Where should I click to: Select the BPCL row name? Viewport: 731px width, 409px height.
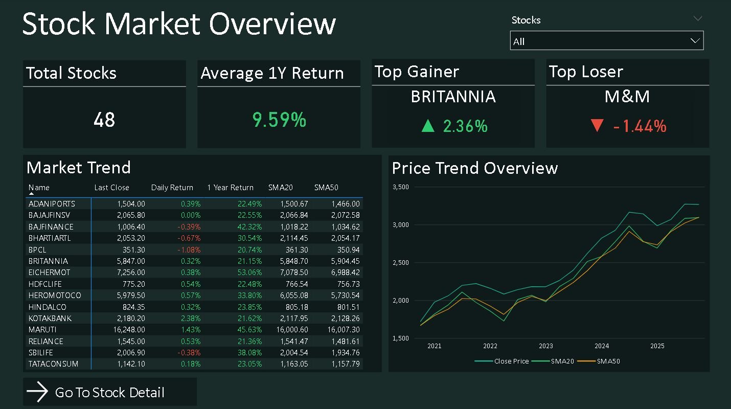38,249
